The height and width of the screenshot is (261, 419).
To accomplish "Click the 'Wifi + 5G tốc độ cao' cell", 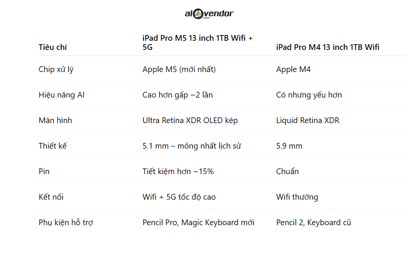I will (x=179, y=197).
